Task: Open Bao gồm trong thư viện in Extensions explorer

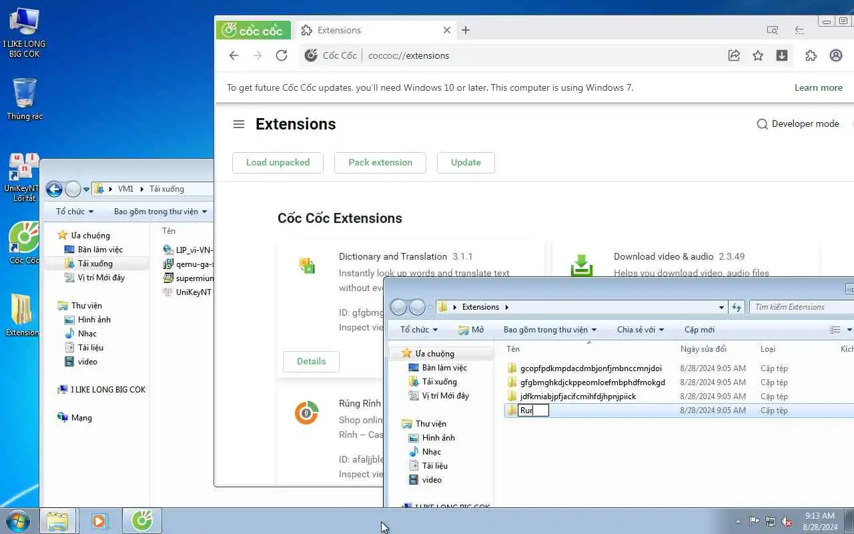Action: [x=550, y=330]
